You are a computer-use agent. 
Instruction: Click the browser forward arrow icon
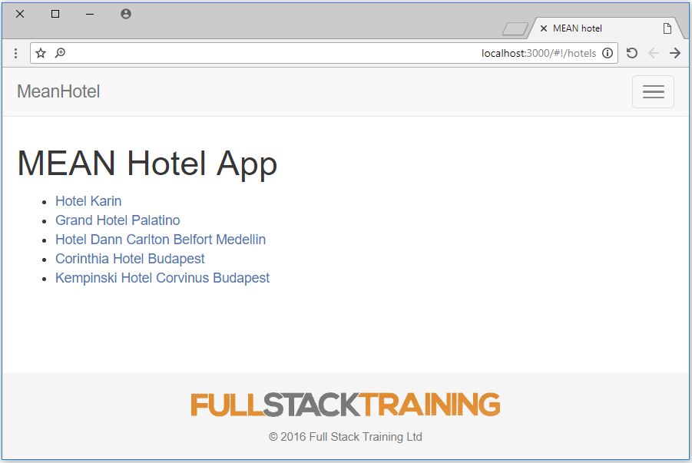[675, 53]
